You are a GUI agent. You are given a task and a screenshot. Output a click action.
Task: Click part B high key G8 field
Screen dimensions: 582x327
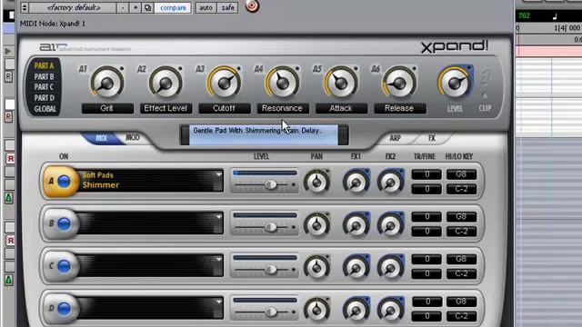[461, 216]
